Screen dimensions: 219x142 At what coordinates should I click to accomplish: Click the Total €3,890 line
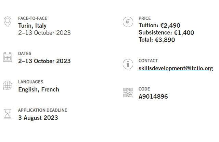tap(157, 40)
